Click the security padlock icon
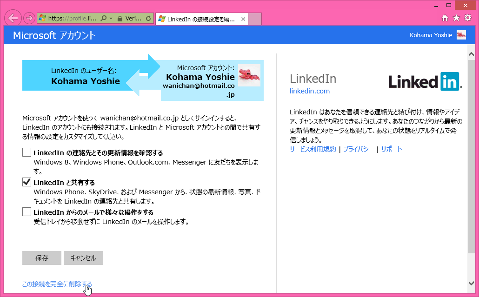 (120, 18)
